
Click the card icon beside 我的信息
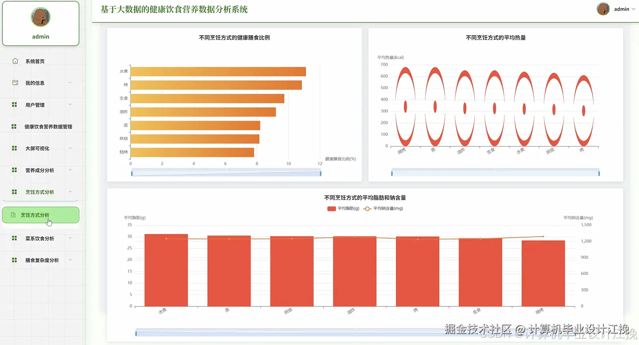tap(15, 83)
